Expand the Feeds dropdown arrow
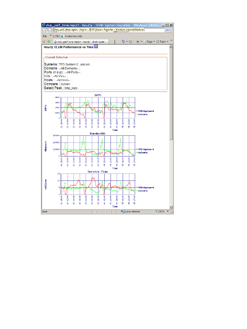 tap(134, 41)
